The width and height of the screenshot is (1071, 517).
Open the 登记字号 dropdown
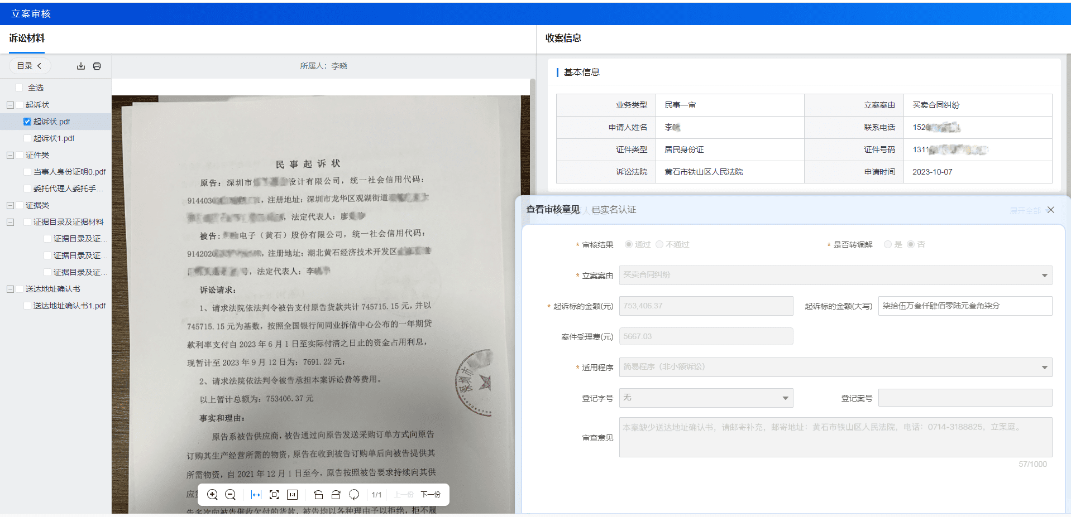pos(706,398)
